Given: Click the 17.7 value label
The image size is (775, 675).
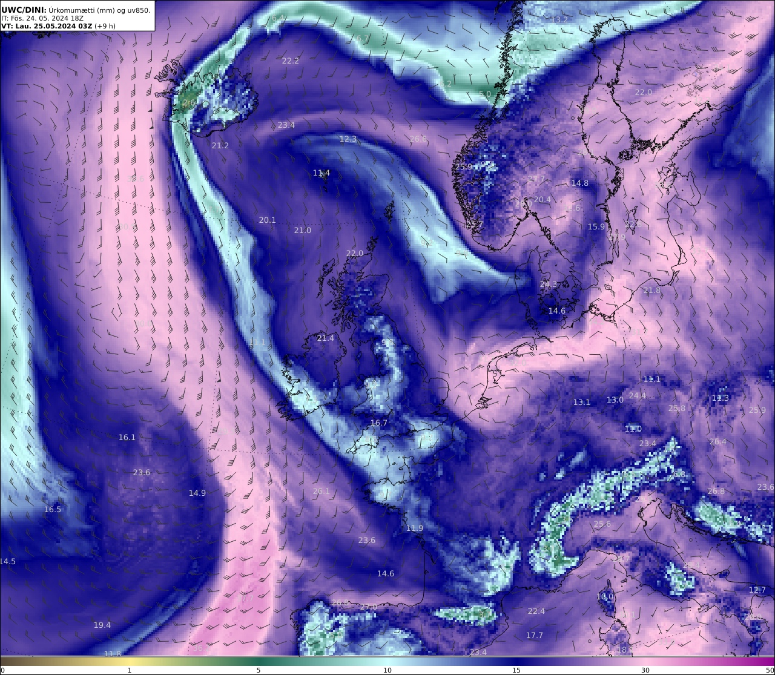Looking at the screenshot, I should pos(535,636).
